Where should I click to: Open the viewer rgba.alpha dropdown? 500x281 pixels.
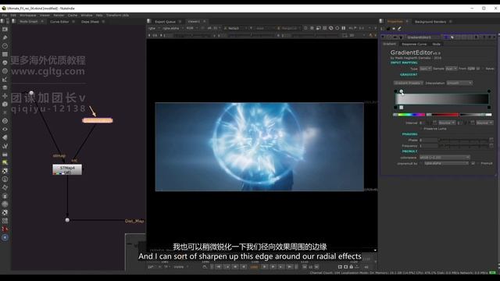point(173,28)
